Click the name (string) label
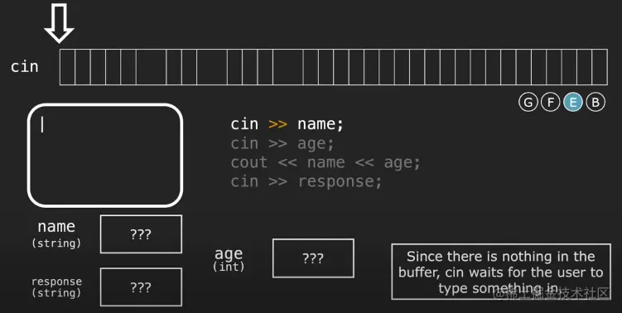622x313 pixels. pos(56,234)
